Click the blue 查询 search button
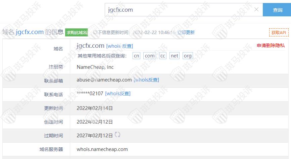 [277, 10]
